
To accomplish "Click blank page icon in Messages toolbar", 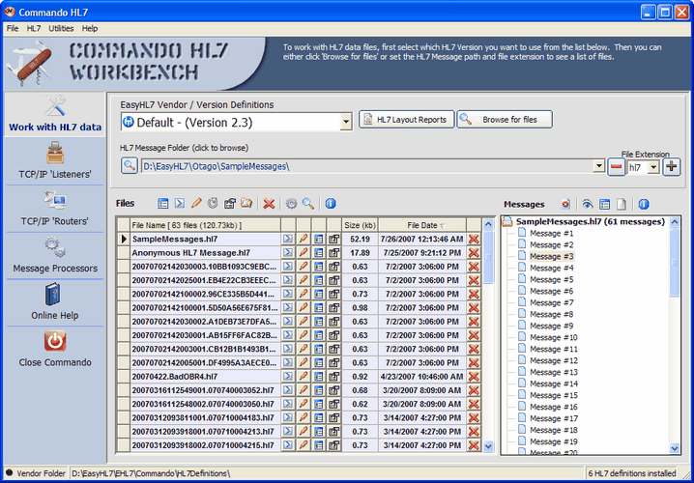I will [x=622, y=204].
